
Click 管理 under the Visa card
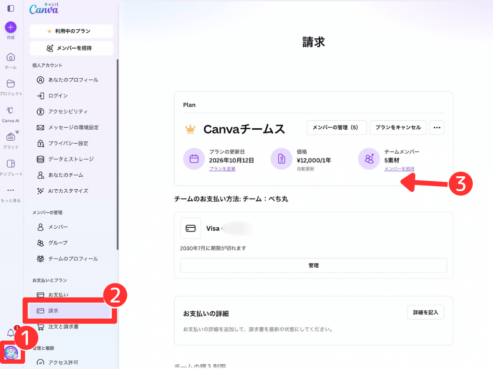click(x=313, y=265)
